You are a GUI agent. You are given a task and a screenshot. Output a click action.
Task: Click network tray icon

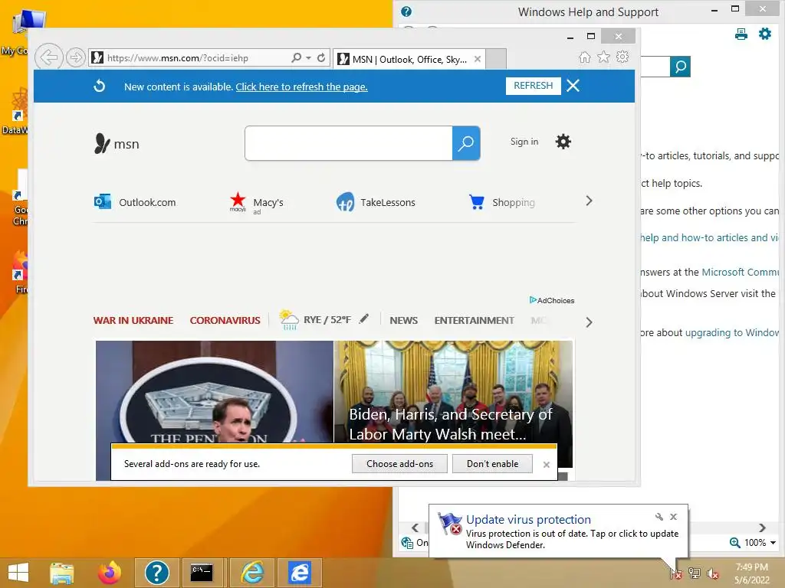(x=695, y=573)
